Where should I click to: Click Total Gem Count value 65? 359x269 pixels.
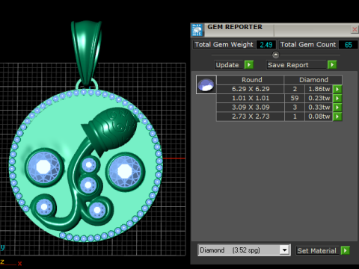[349, 45]
